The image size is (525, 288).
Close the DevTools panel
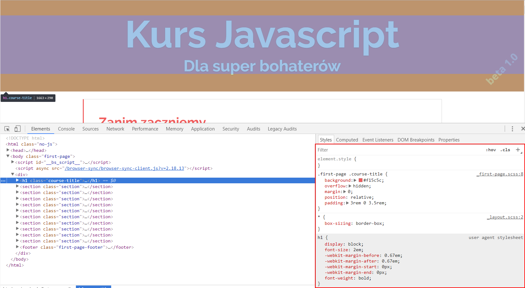coord(522,129)
